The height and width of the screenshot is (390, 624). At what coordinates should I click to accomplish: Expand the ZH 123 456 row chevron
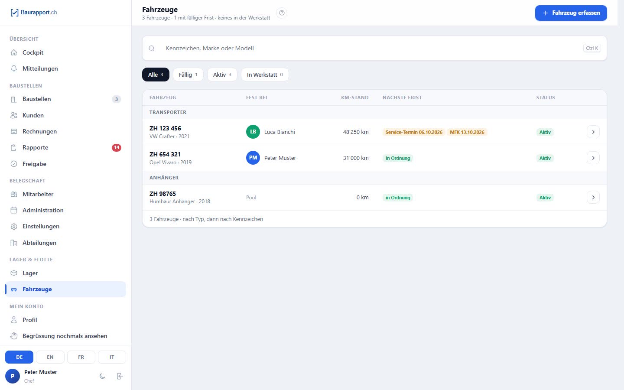click(593, 132)
